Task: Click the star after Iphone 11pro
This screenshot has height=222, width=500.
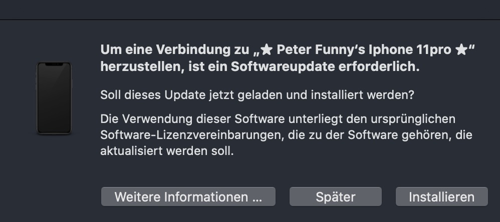Action: point(460,50)
